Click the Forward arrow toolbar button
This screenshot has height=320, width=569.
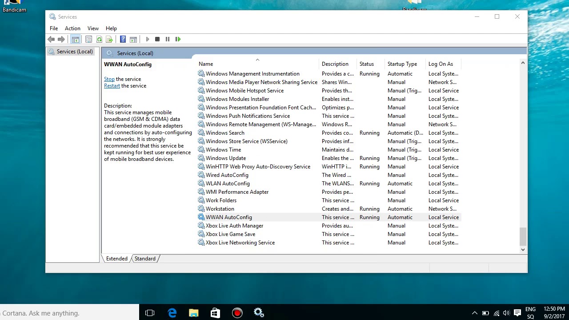coord(61,39)
